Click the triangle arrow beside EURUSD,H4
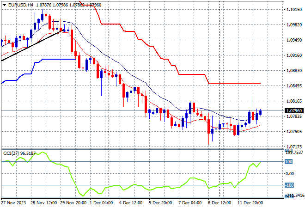Viewport: 305px width, 208px height. (4, 4)
